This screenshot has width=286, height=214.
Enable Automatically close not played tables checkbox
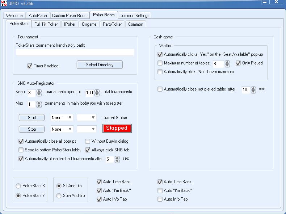coord(160,89)
